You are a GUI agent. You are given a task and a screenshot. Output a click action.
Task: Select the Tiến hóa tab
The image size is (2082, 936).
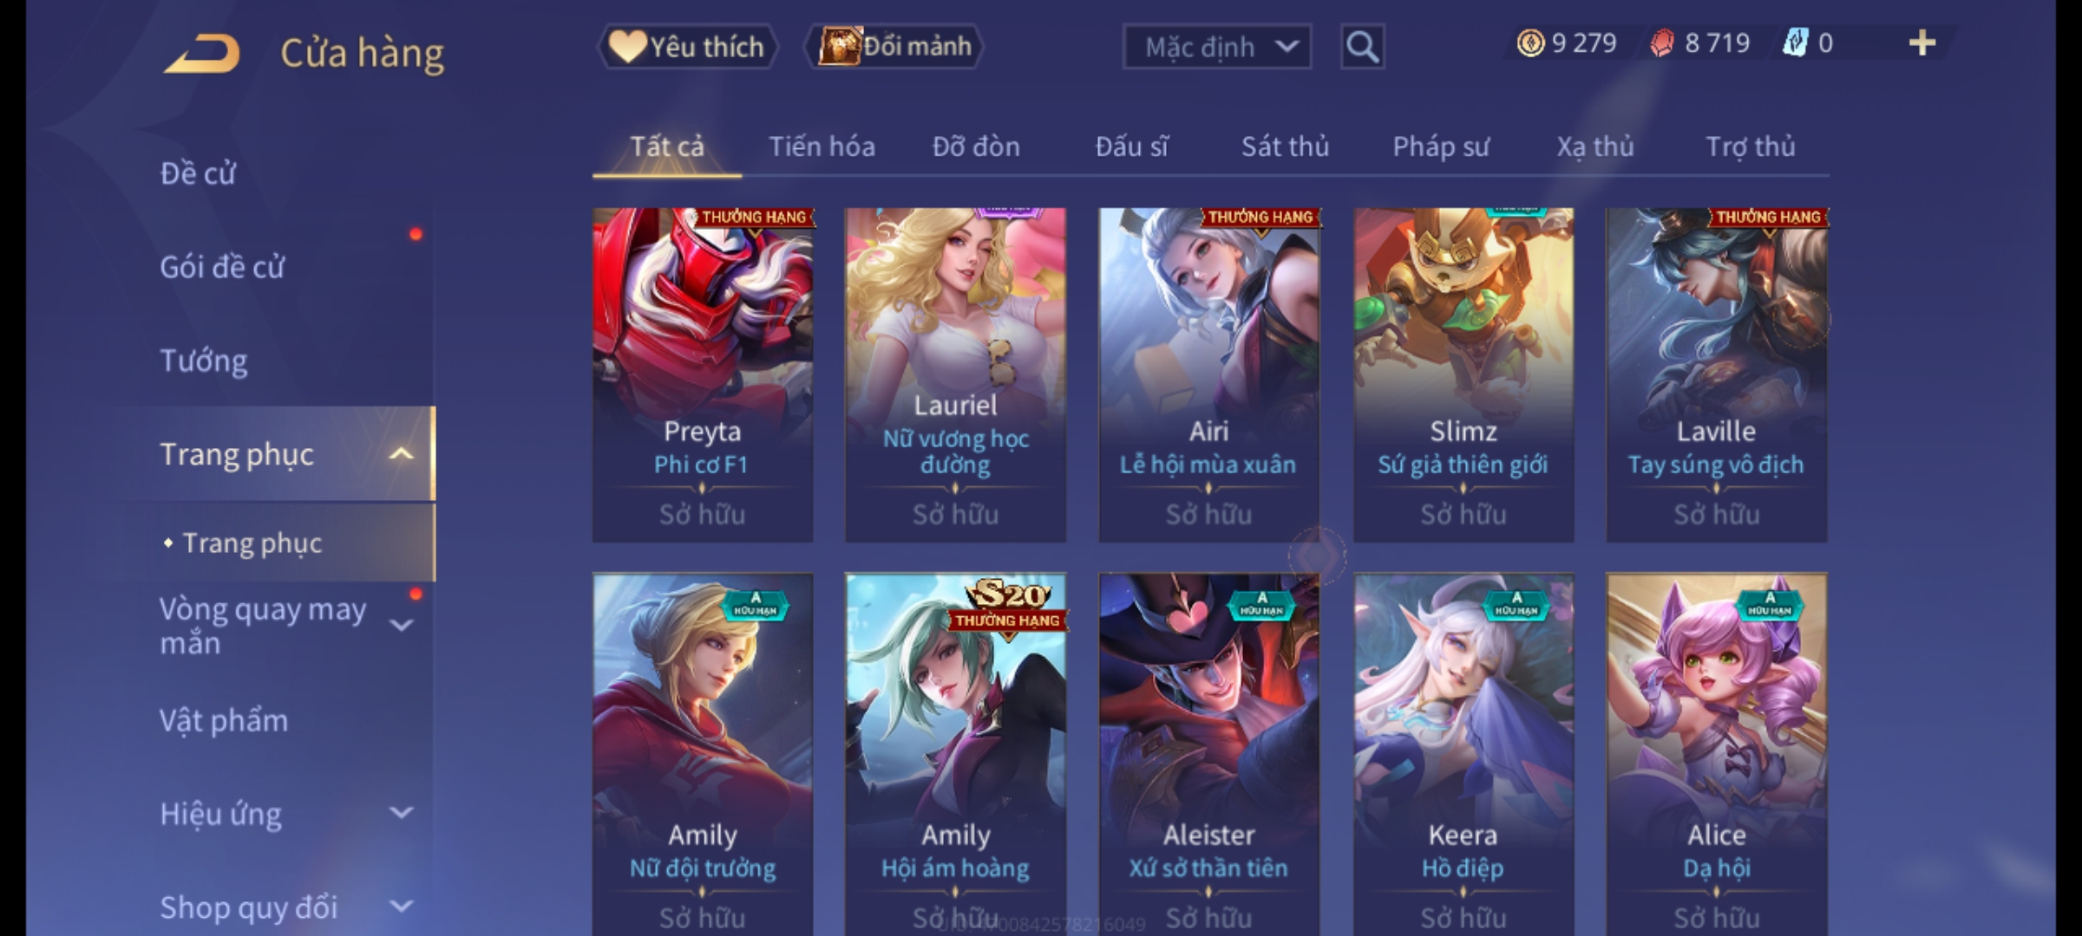click(x=822, y=146)
